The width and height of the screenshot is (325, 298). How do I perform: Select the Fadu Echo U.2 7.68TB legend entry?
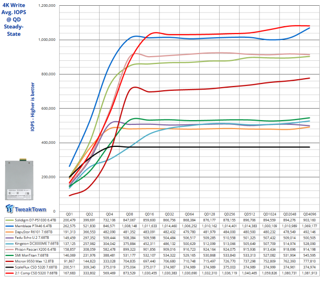coord(32,238)
